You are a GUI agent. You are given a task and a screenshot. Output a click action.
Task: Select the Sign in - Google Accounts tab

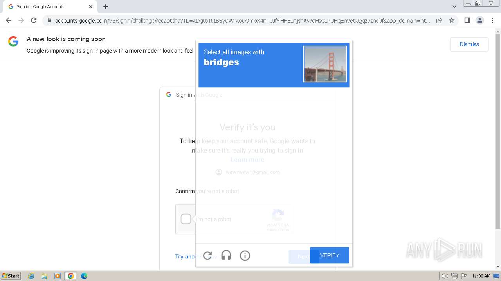coord(49,7)
